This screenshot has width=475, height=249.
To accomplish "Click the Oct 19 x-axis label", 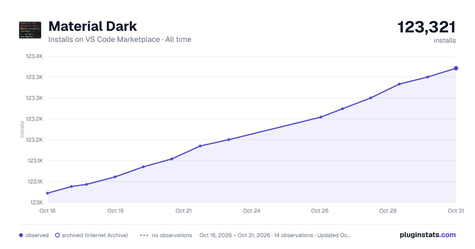I will [x=116, y=211].
